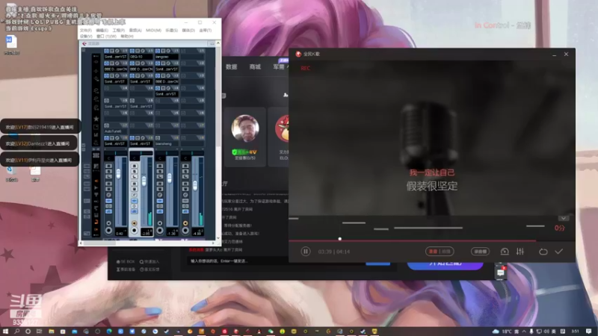Open third channel's first insert slot selector
This screenshot has height=336, width=598.
coord(167,57)
